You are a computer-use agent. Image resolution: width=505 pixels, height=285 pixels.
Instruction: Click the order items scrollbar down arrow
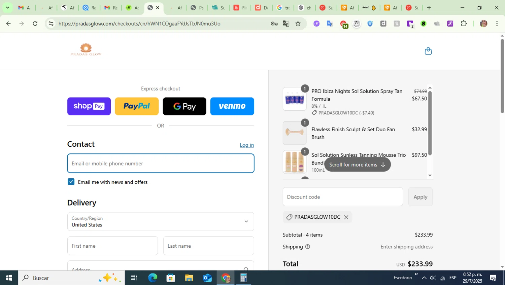[x=430, y=175]
